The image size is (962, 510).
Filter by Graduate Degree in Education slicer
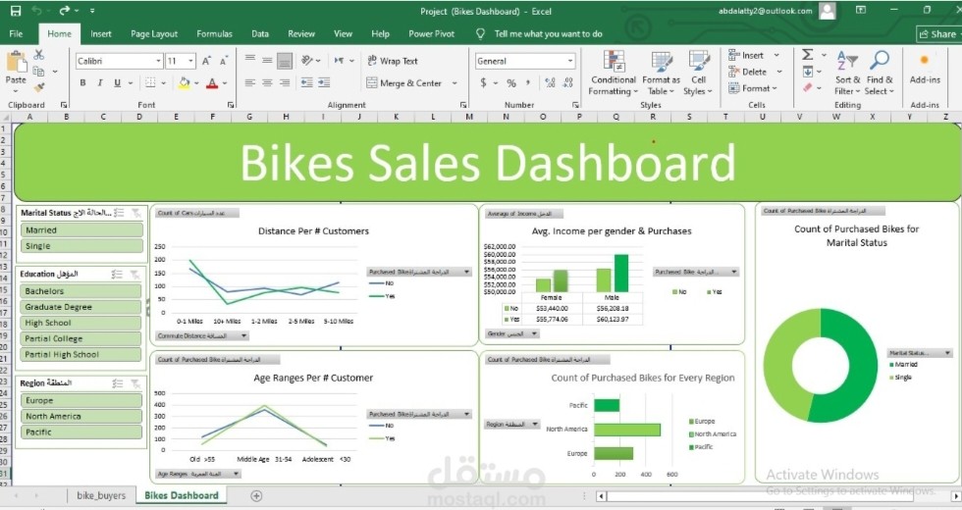point(80,307)
